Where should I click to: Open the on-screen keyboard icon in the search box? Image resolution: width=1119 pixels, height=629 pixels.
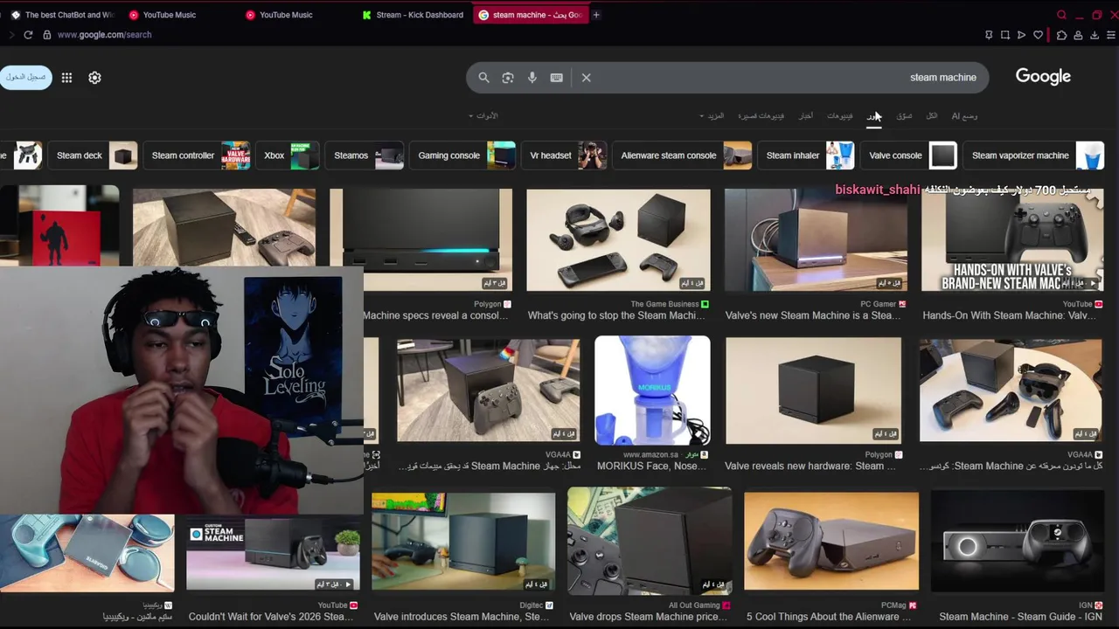557,78
